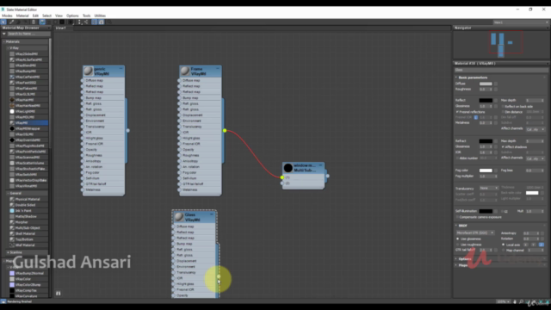Image resolution: width=551 pixels, height=310 pixels.
Task: Toggle Affect shadows checkbox
Action: 503,146
